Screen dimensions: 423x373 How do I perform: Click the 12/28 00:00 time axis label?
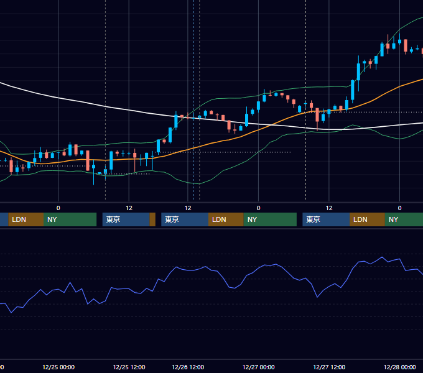click(x=399, y=367)
